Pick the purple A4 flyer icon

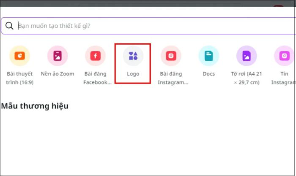point(247,56)
